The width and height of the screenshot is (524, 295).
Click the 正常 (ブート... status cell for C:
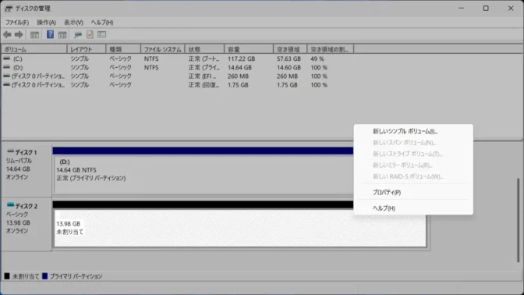204,59
